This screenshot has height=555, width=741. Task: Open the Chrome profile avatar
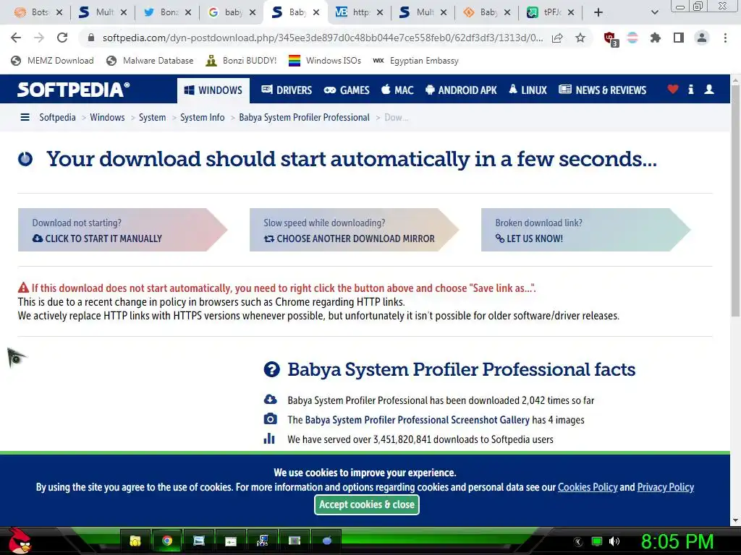pyautogui.click(x=702, y=38)
